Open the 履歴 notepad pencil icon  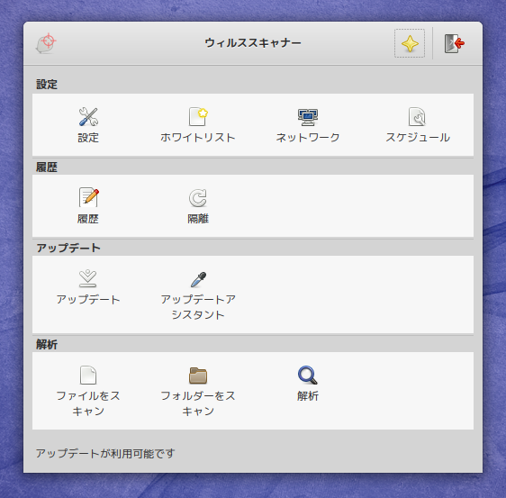[x=88, y=197]
